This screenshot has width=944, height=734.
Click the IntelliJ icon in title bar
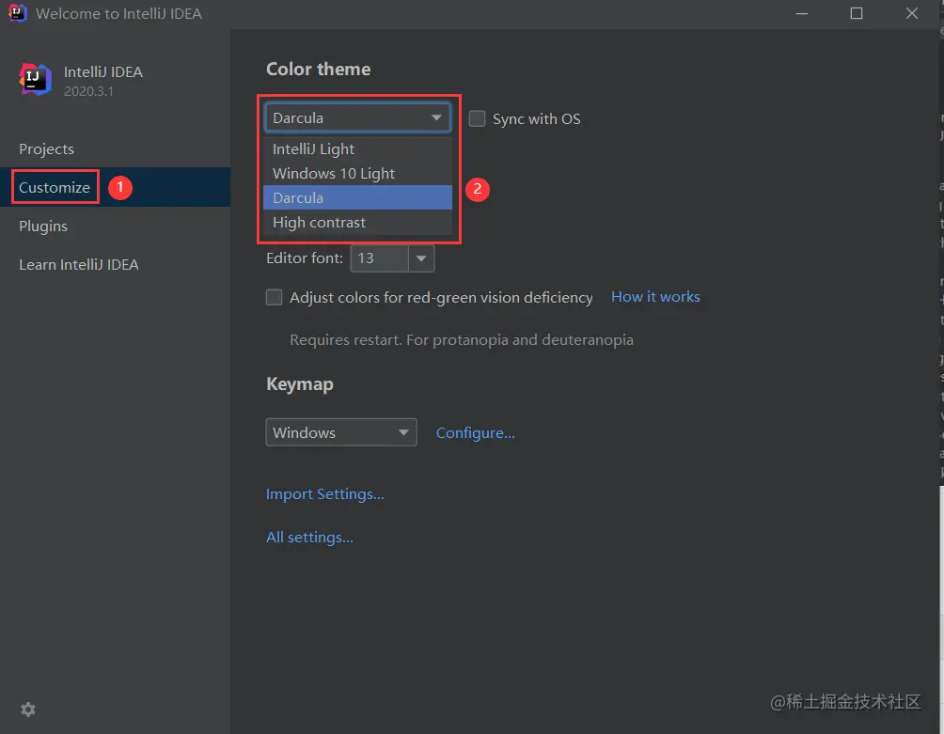tap(18, 12)
